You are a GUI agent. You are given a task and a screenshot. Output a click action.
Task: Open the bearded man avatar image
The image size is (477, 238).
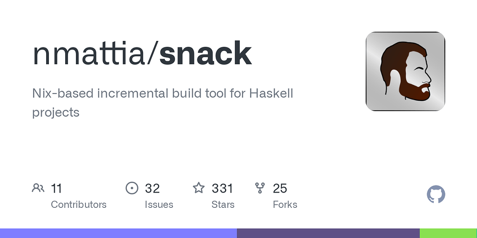coord(405,71)
